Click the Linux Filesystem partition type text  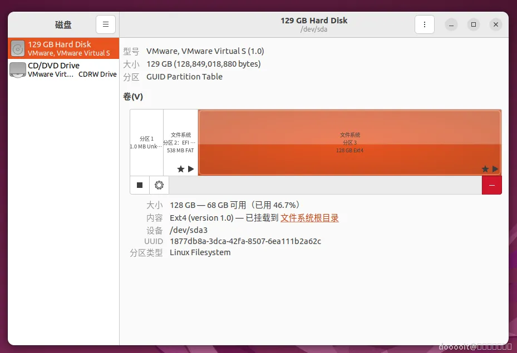click(x=200, y=252)
